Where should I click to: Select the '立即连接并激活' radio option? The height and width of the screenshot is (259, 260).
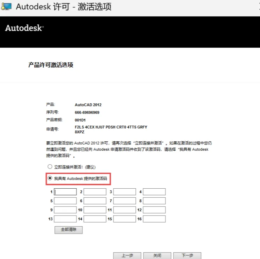point(50,166)
